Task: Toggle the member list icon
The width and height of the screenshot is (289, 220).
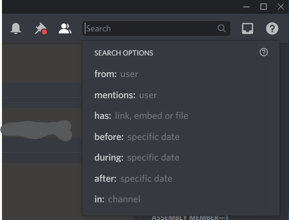Action: click(65, 28)
